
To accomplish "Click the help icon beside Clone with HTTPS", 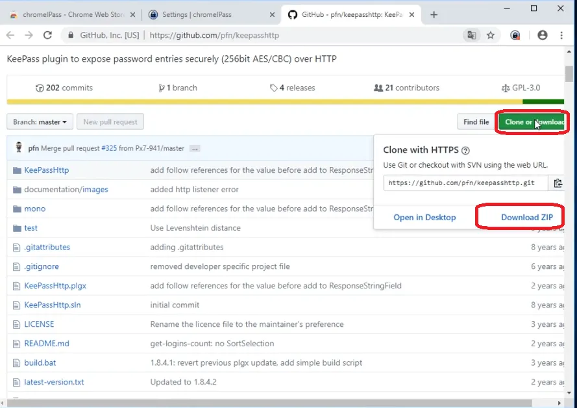I will 465,150.
